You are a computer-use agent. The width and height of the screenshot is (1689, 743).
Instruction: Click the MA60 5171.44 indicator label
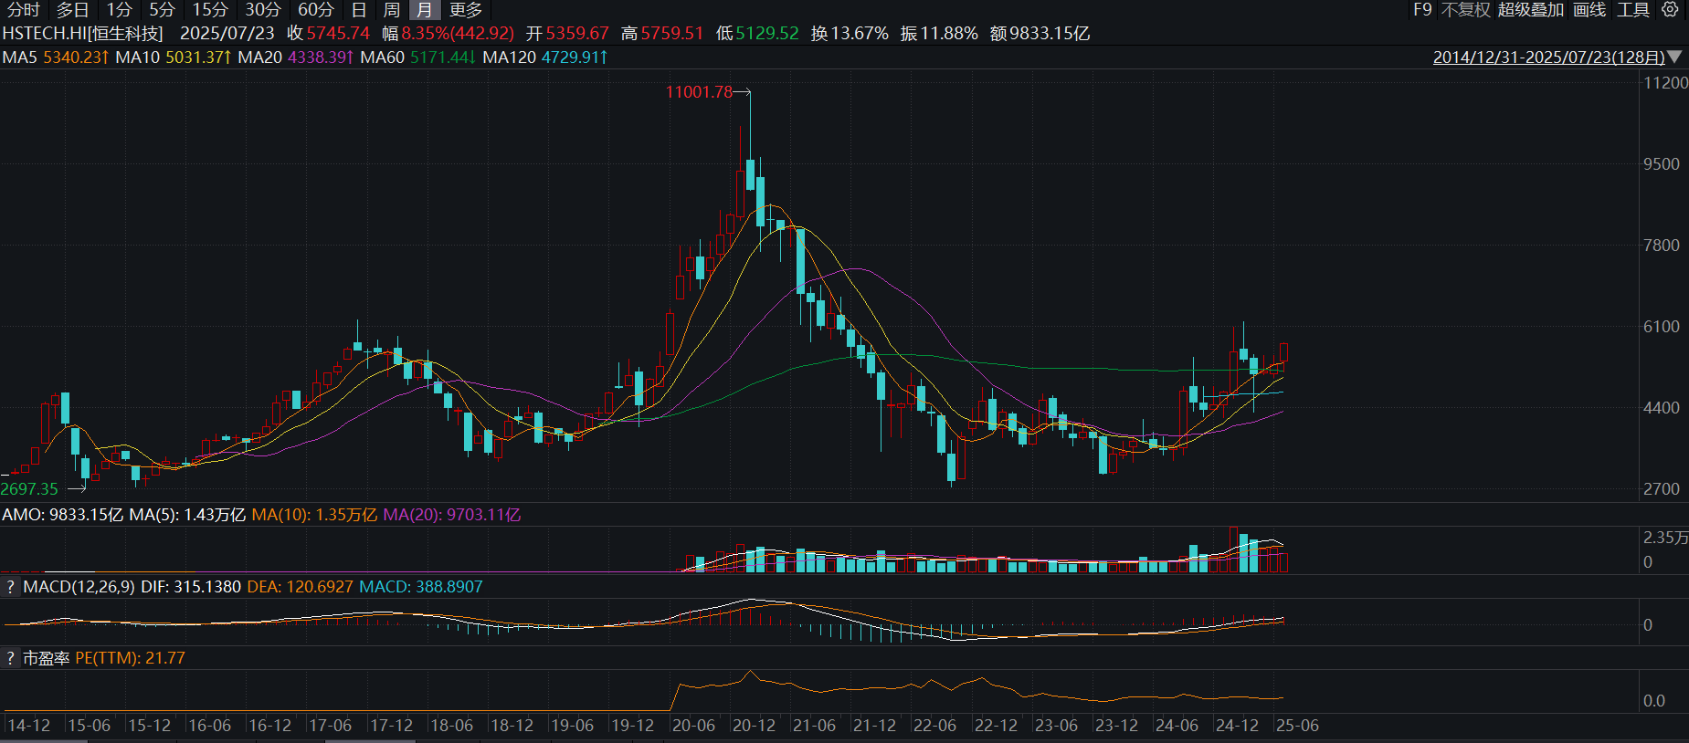click(x=418, y=58)
